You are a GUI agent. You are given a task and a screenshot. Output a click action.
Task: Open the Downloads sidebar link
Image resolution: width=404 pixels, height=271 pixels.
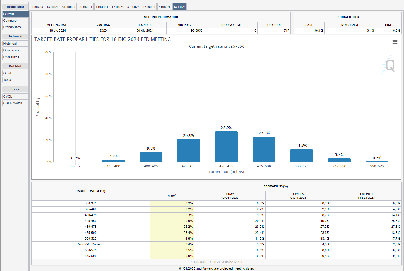[x=15, y=50]
